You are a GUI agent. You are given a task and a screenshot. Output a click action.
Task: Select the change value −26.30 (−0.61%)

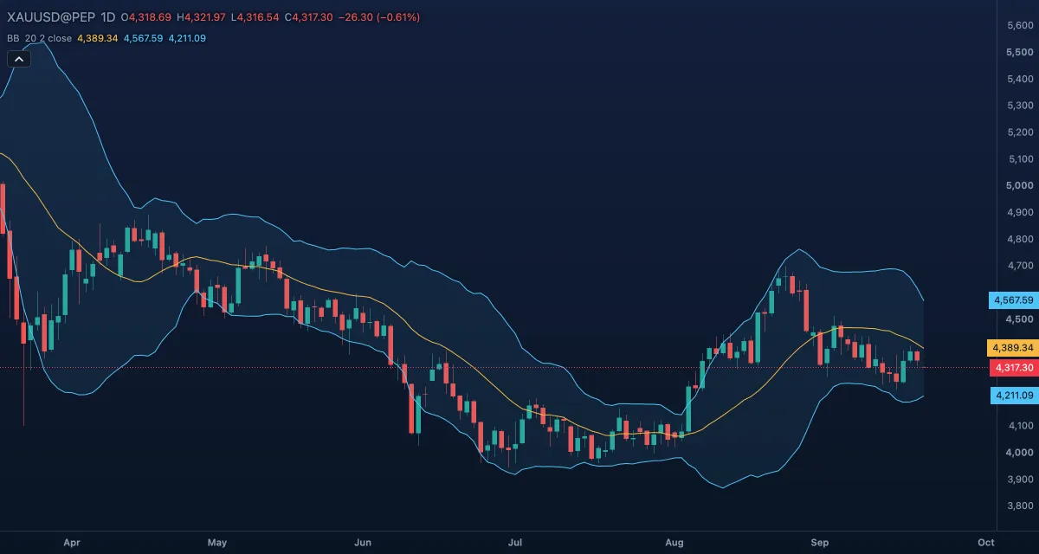point(380,17)
